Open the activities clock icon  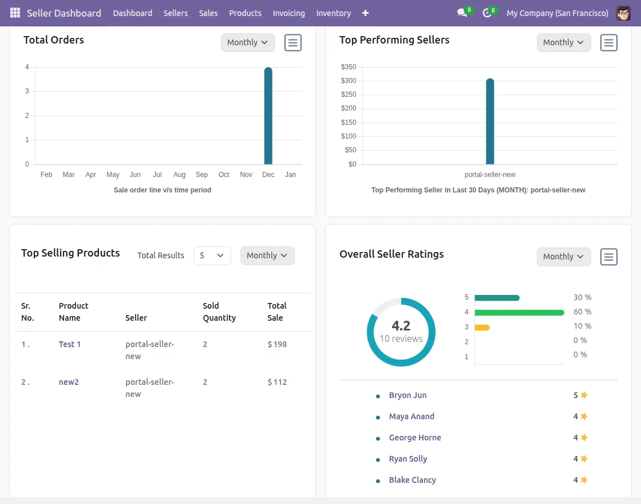[486, 13]
